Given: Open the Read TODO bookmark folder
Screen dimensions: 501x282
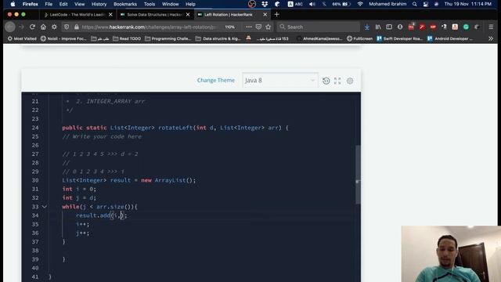Looking at the screenshot, I should 127,38.
